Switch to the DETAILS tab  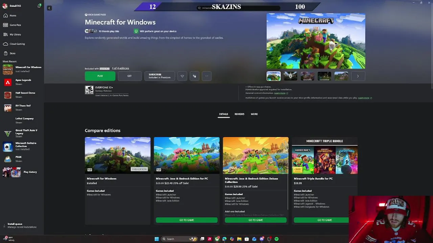point(224,114)
